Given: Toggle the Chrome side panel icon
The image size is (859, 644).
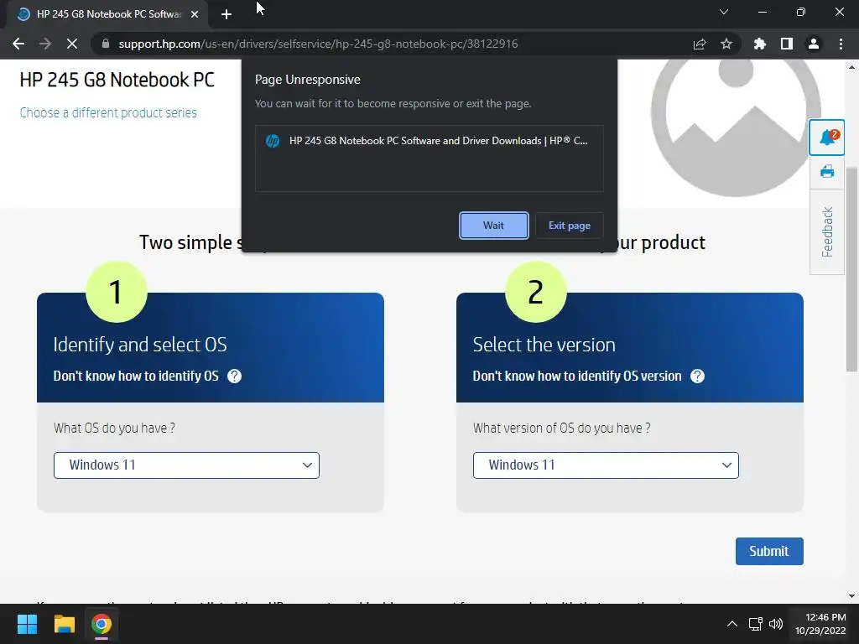Looking at the screenshot, I should tap(787, 44).
